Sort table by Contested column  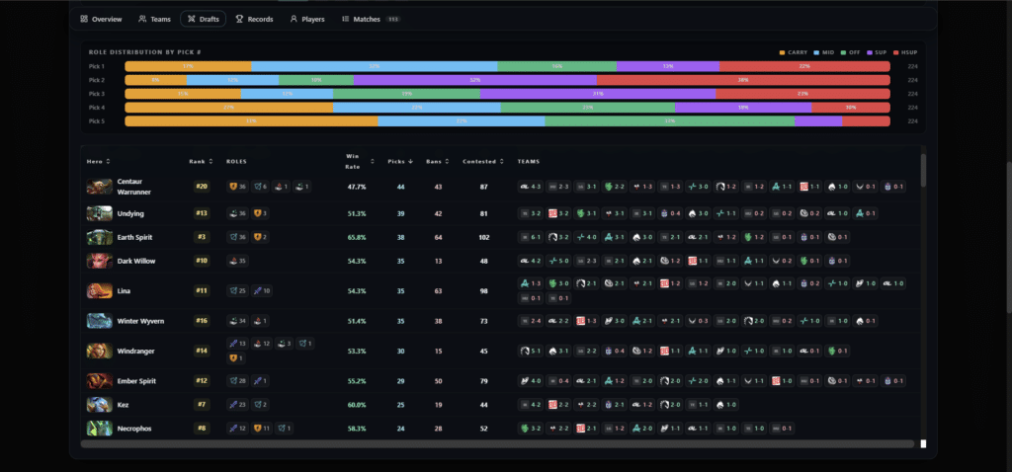click(x=481, y=161)
